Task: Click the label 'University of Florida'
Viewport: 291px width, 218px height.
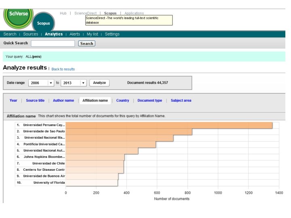Action: [x=49, y=183]
